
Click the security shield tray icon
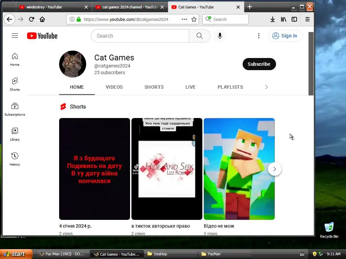pos(315,254)
